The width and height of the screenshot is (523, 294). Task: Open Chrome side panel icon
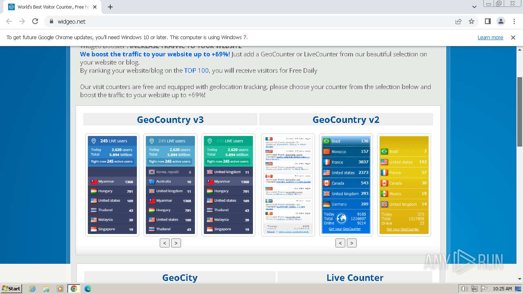click(x=488, y=21)
